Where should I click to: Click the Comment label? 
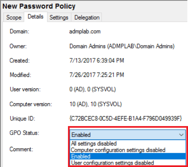point(21,149)
